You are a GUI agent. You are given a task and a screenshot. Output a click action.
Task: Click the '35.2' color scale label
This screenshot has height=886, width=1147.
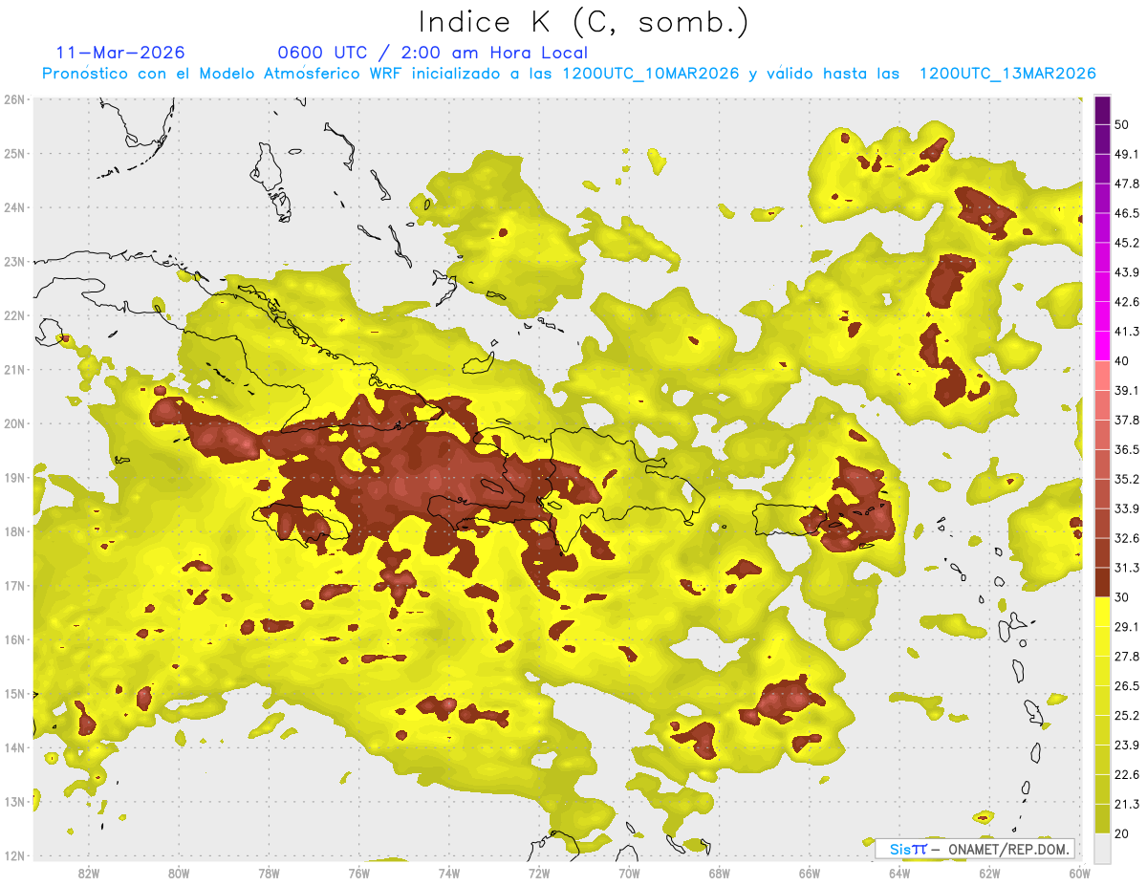point(1127,480)
